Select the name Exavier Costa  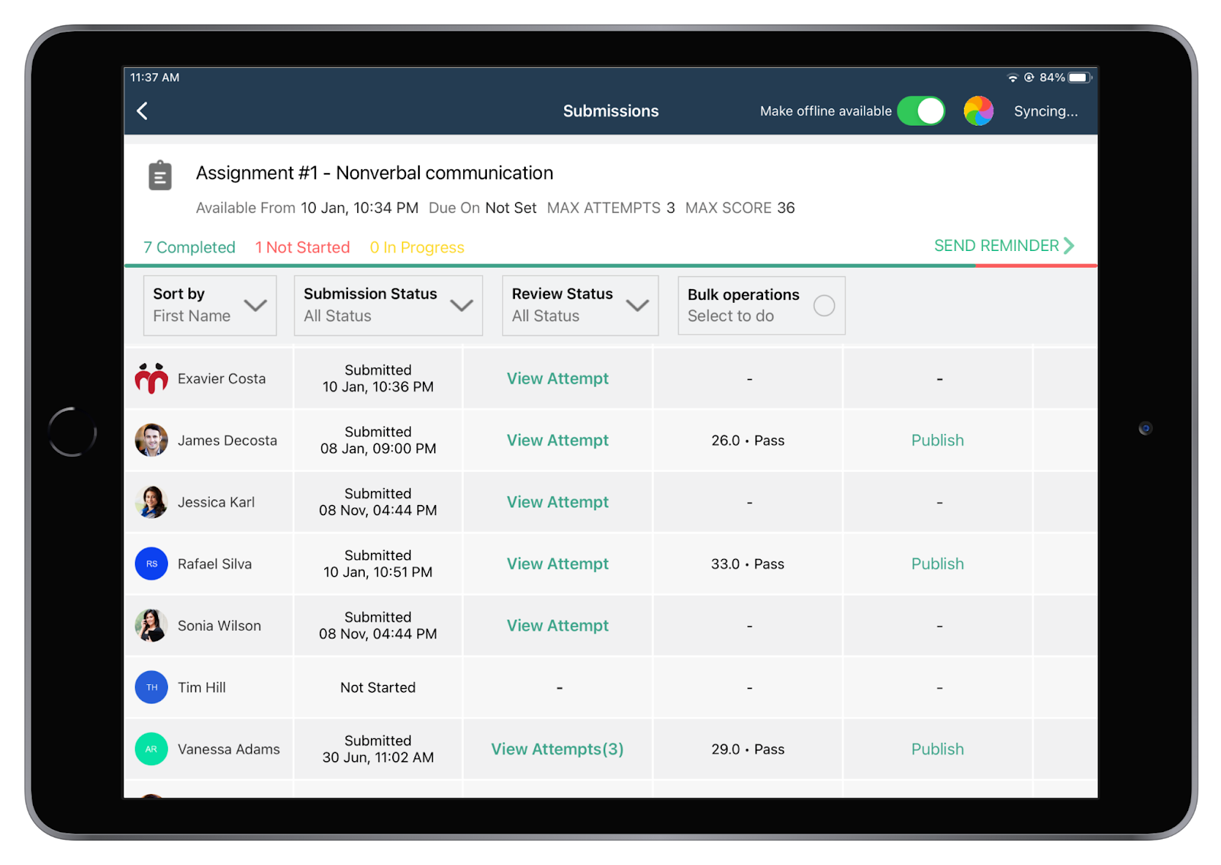[x=221, y=378]
